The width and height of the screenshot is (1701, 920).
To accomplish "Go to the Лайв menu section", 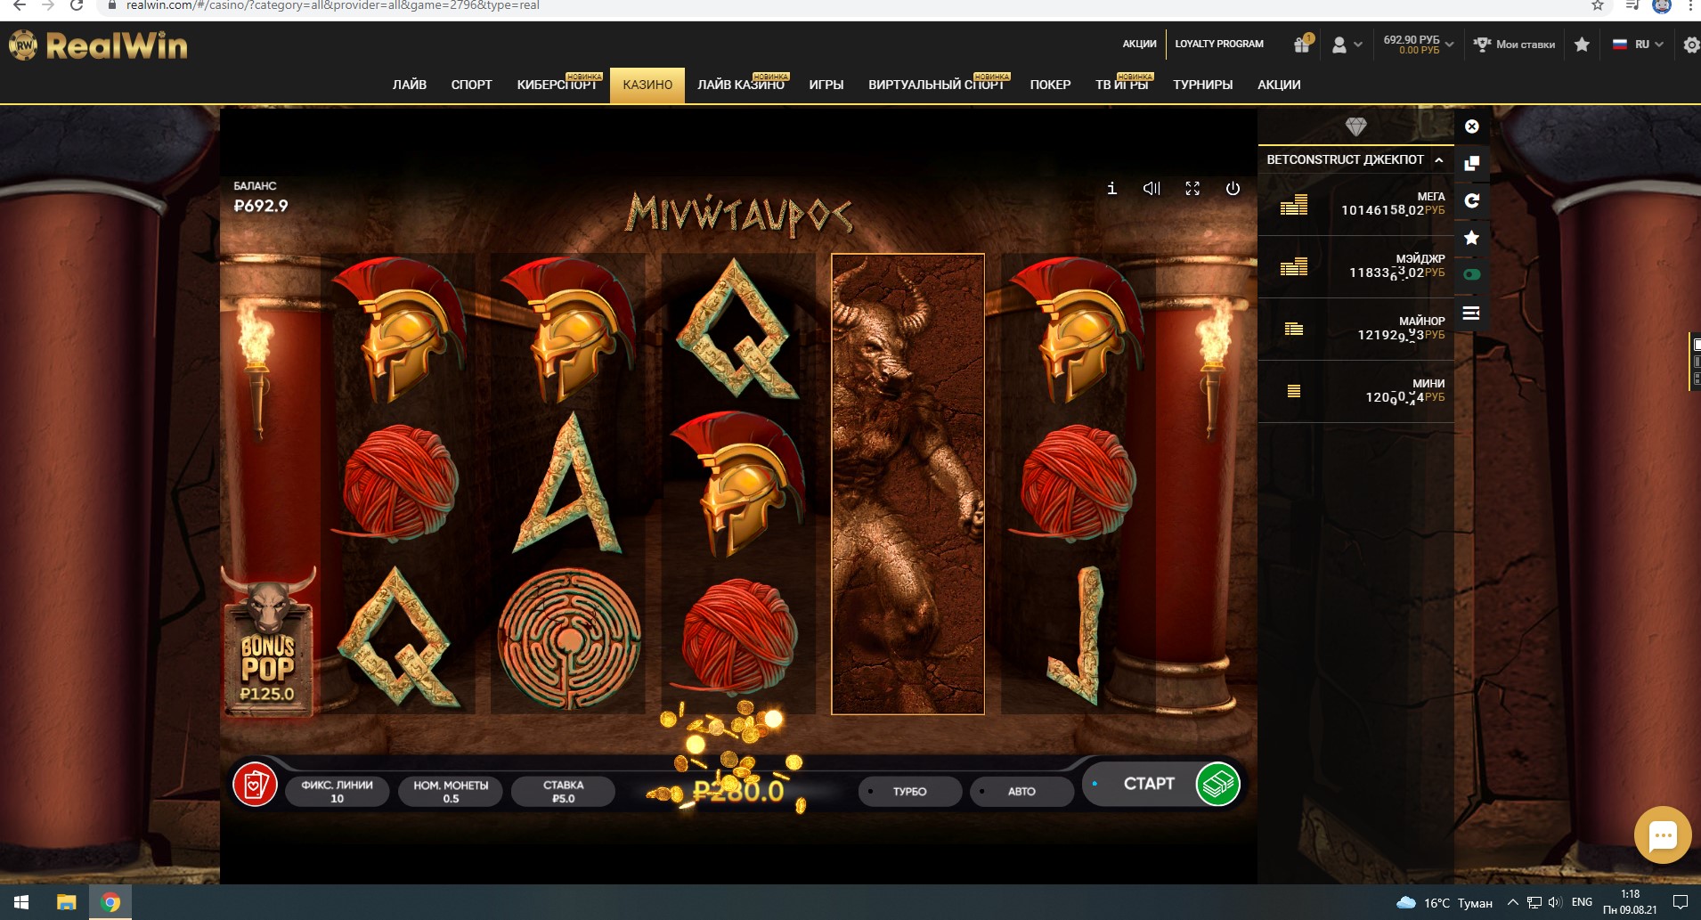I will point(410,85).
